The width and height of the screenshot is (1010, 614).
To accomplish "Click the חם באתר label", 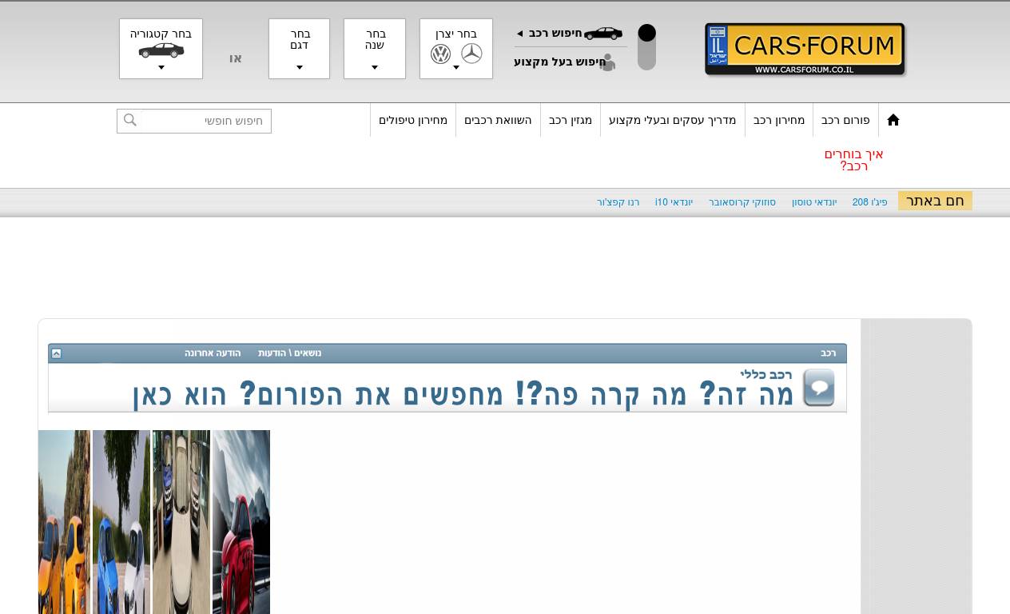I will click(x=935, y=201).
